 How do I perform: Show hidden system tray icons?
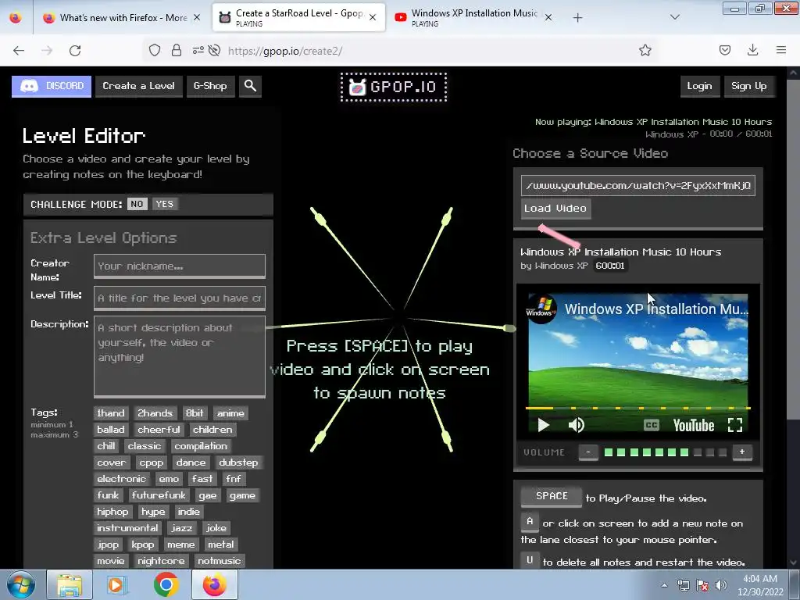click(664, 585)
